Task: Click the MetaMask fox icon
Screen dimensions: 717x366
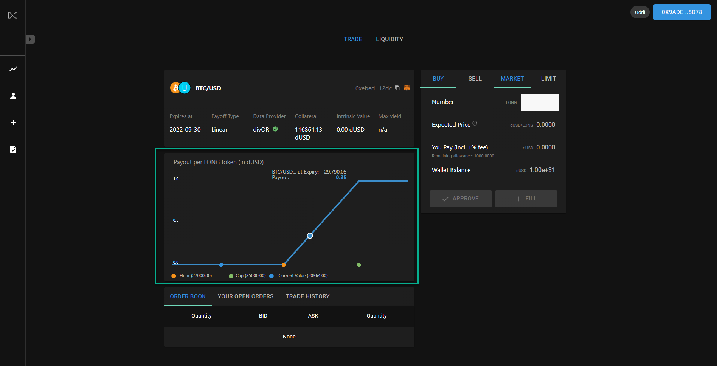Action: [x=407, y=88]
